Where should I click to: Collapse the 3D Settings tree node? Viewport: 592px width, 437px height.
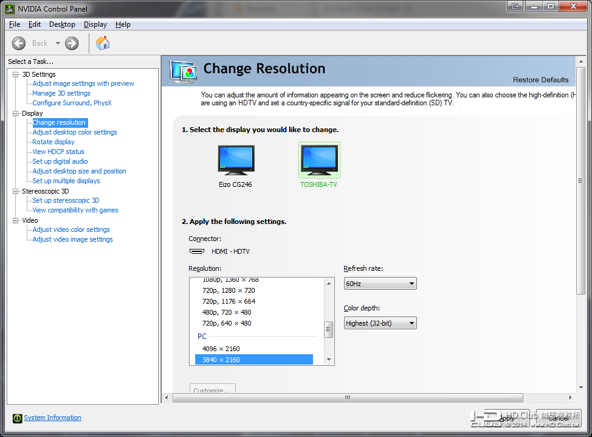point(15,74)
